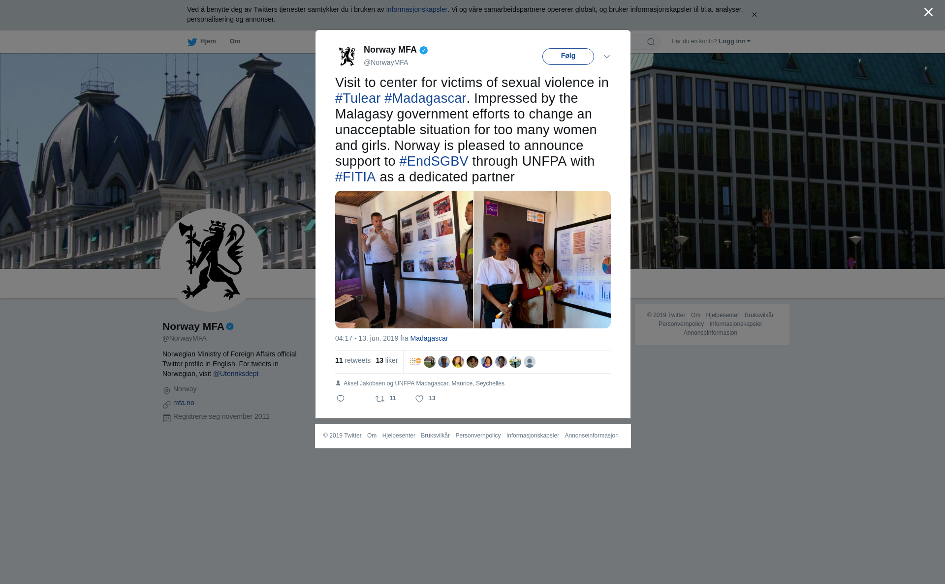The image size is (945, 584).
Task: Open the #EndSGBV hashtag link
Action: point(434,161)
